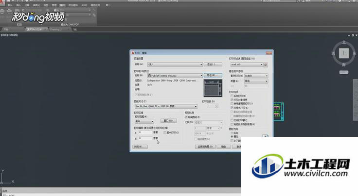Screen dimensions: 358x196
Task: Open the A360 ribbon tab
Action: pyautogui.click(x=84, y=5)
